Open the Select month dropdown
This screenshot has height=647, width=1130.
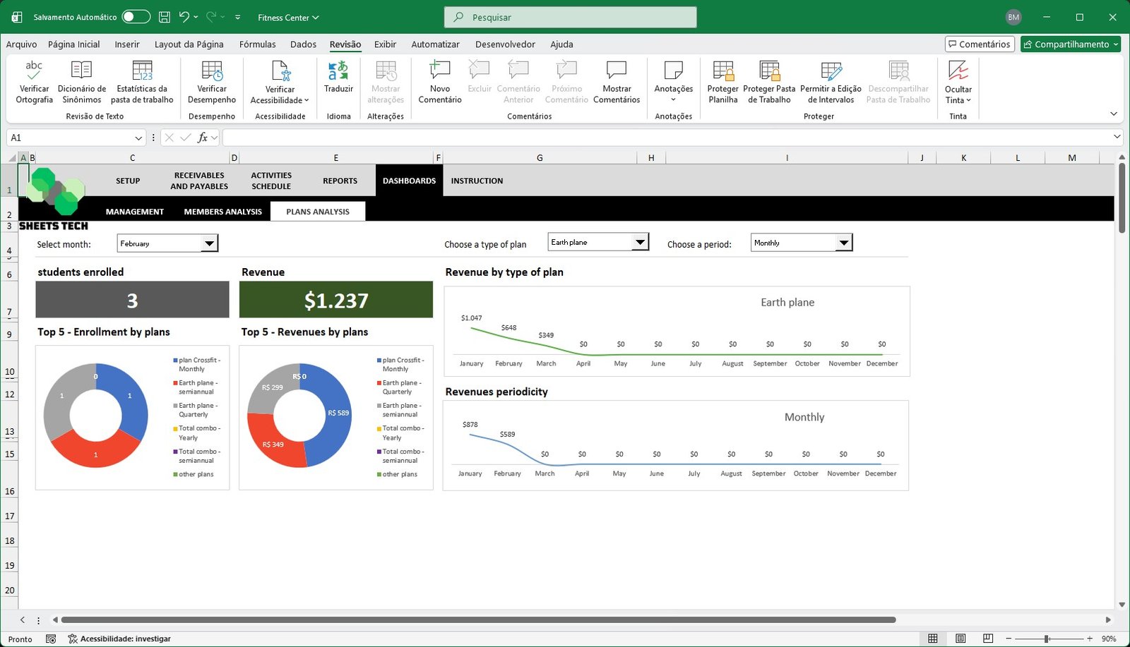pos(210,244)
